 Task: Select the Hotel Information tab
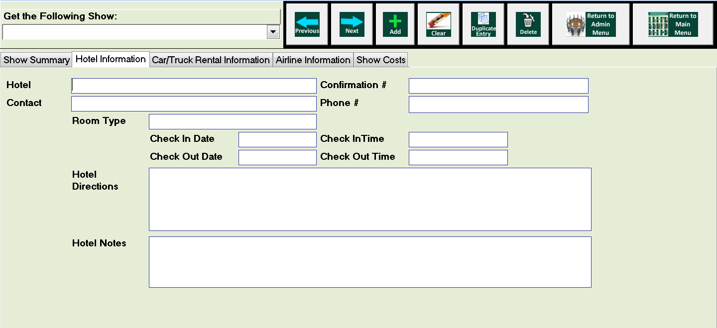111,59
